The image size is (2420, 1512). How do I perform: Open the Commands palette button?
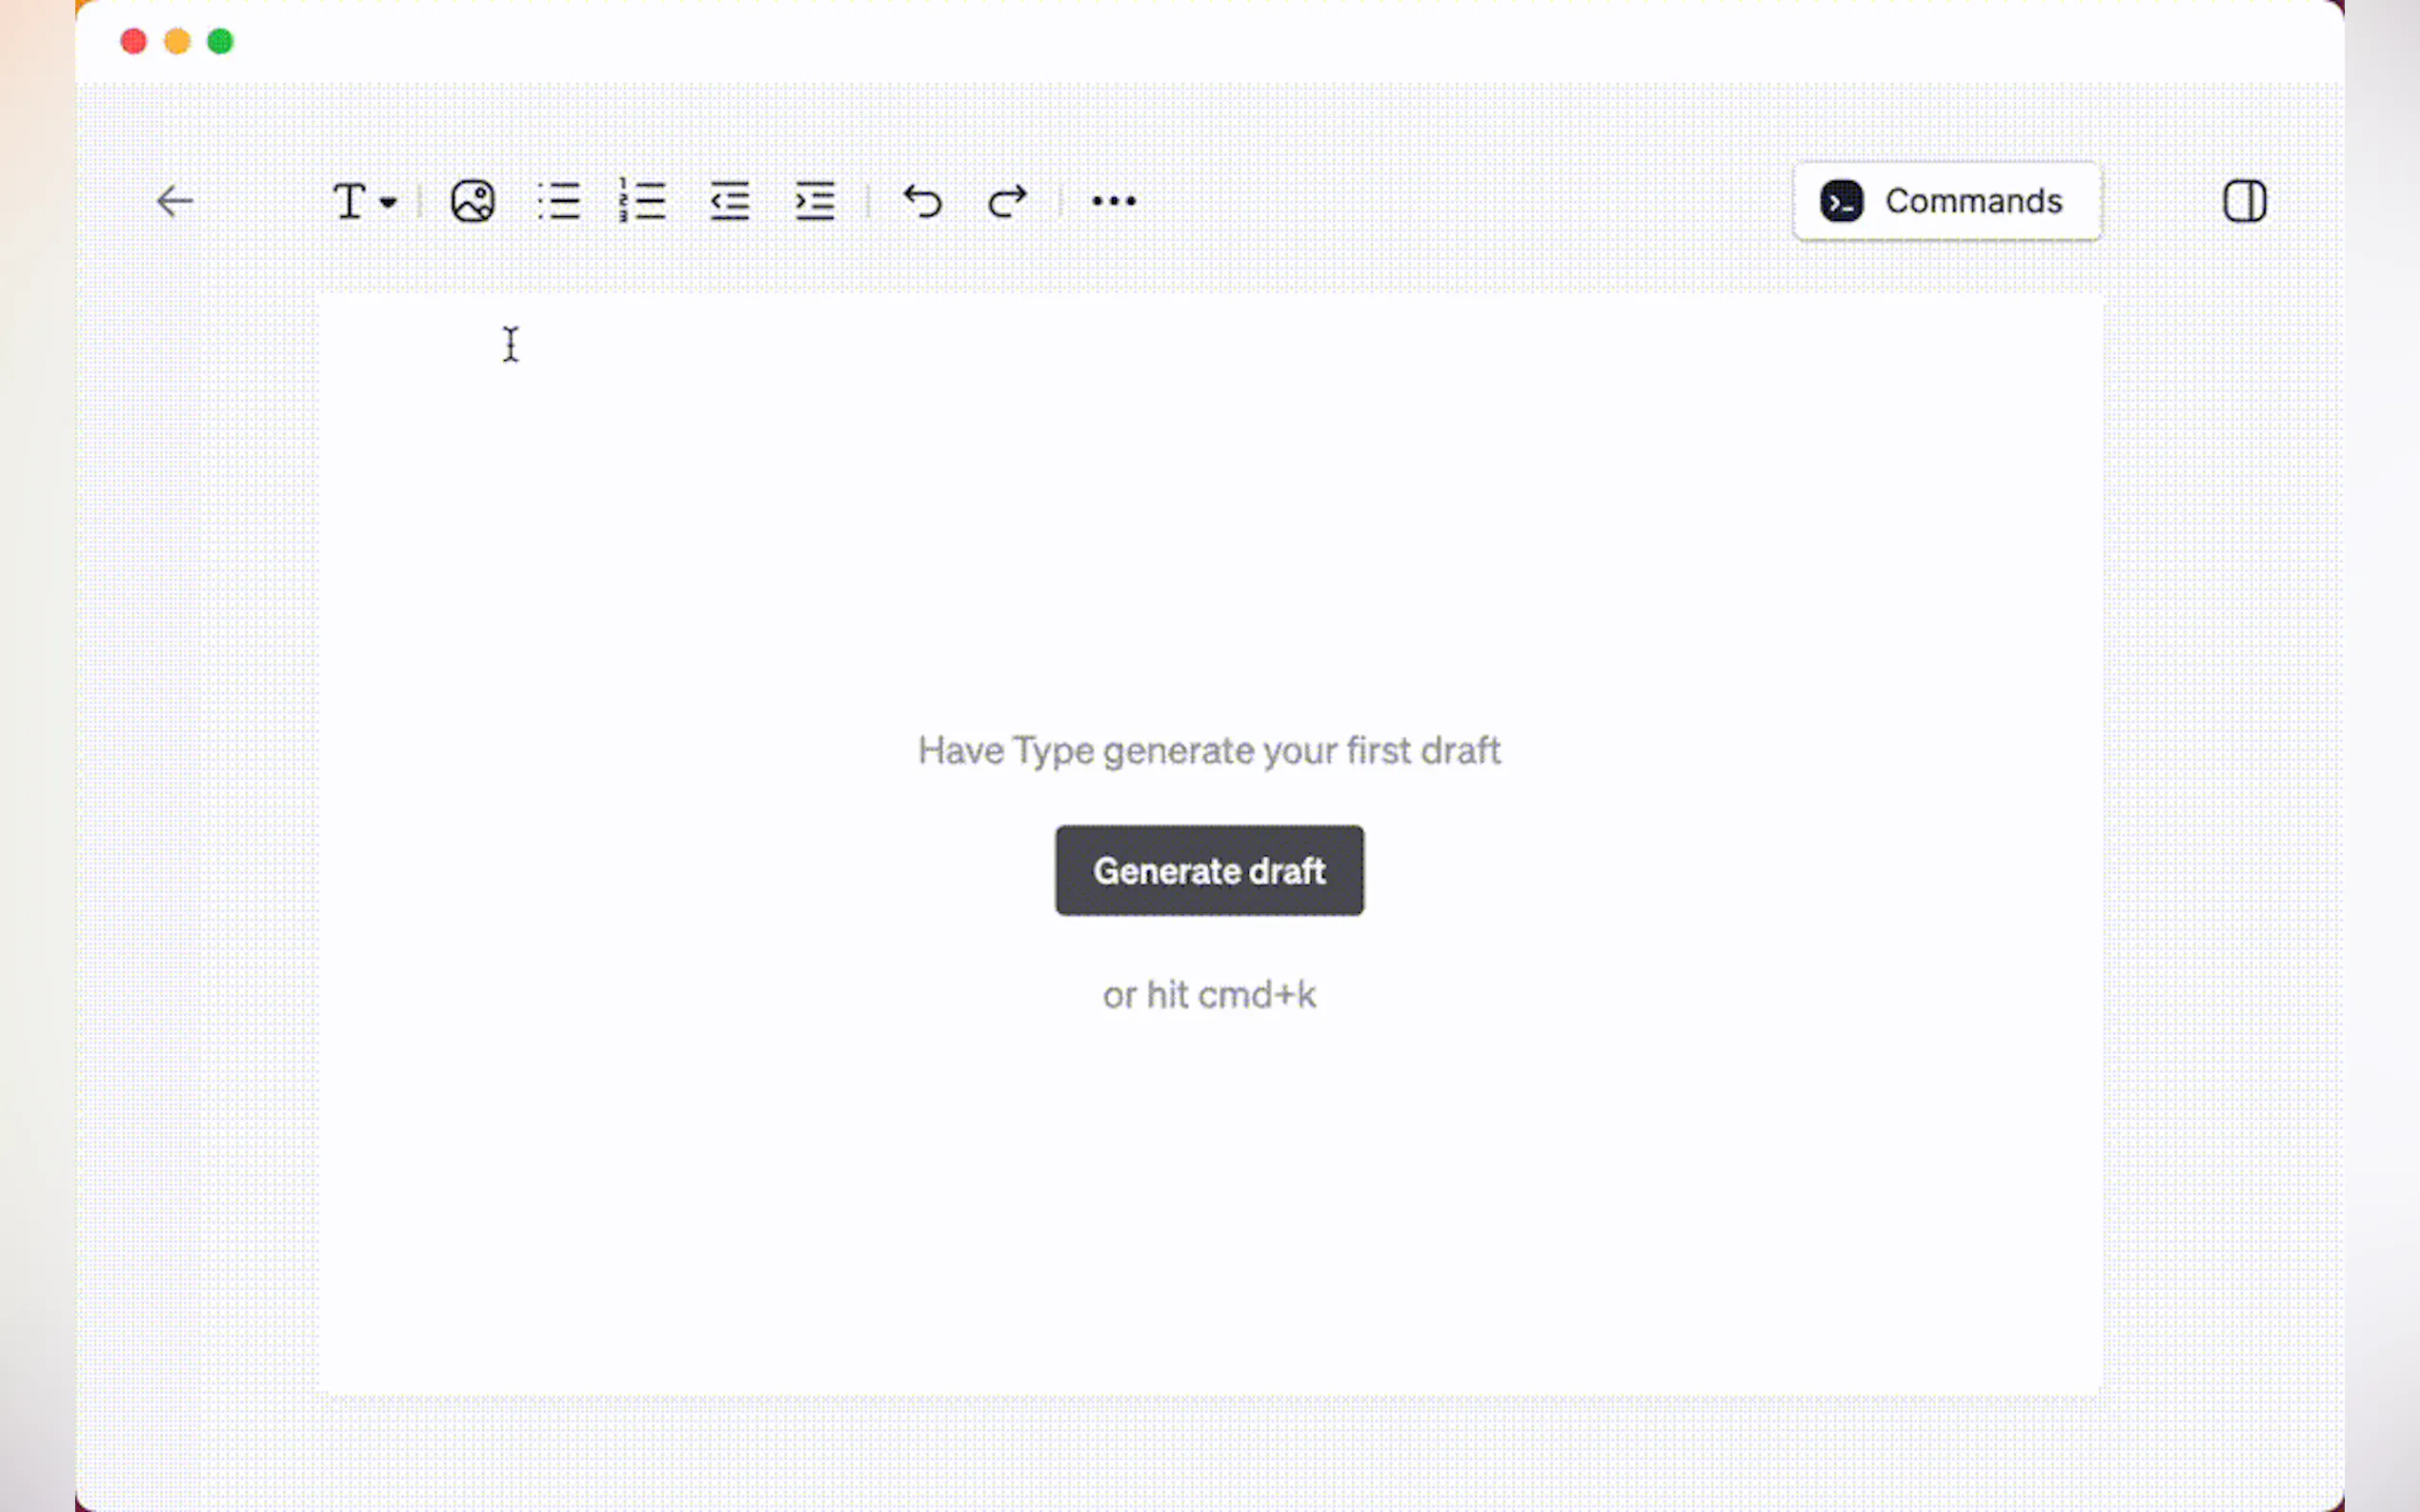(x=1946, y=201)
